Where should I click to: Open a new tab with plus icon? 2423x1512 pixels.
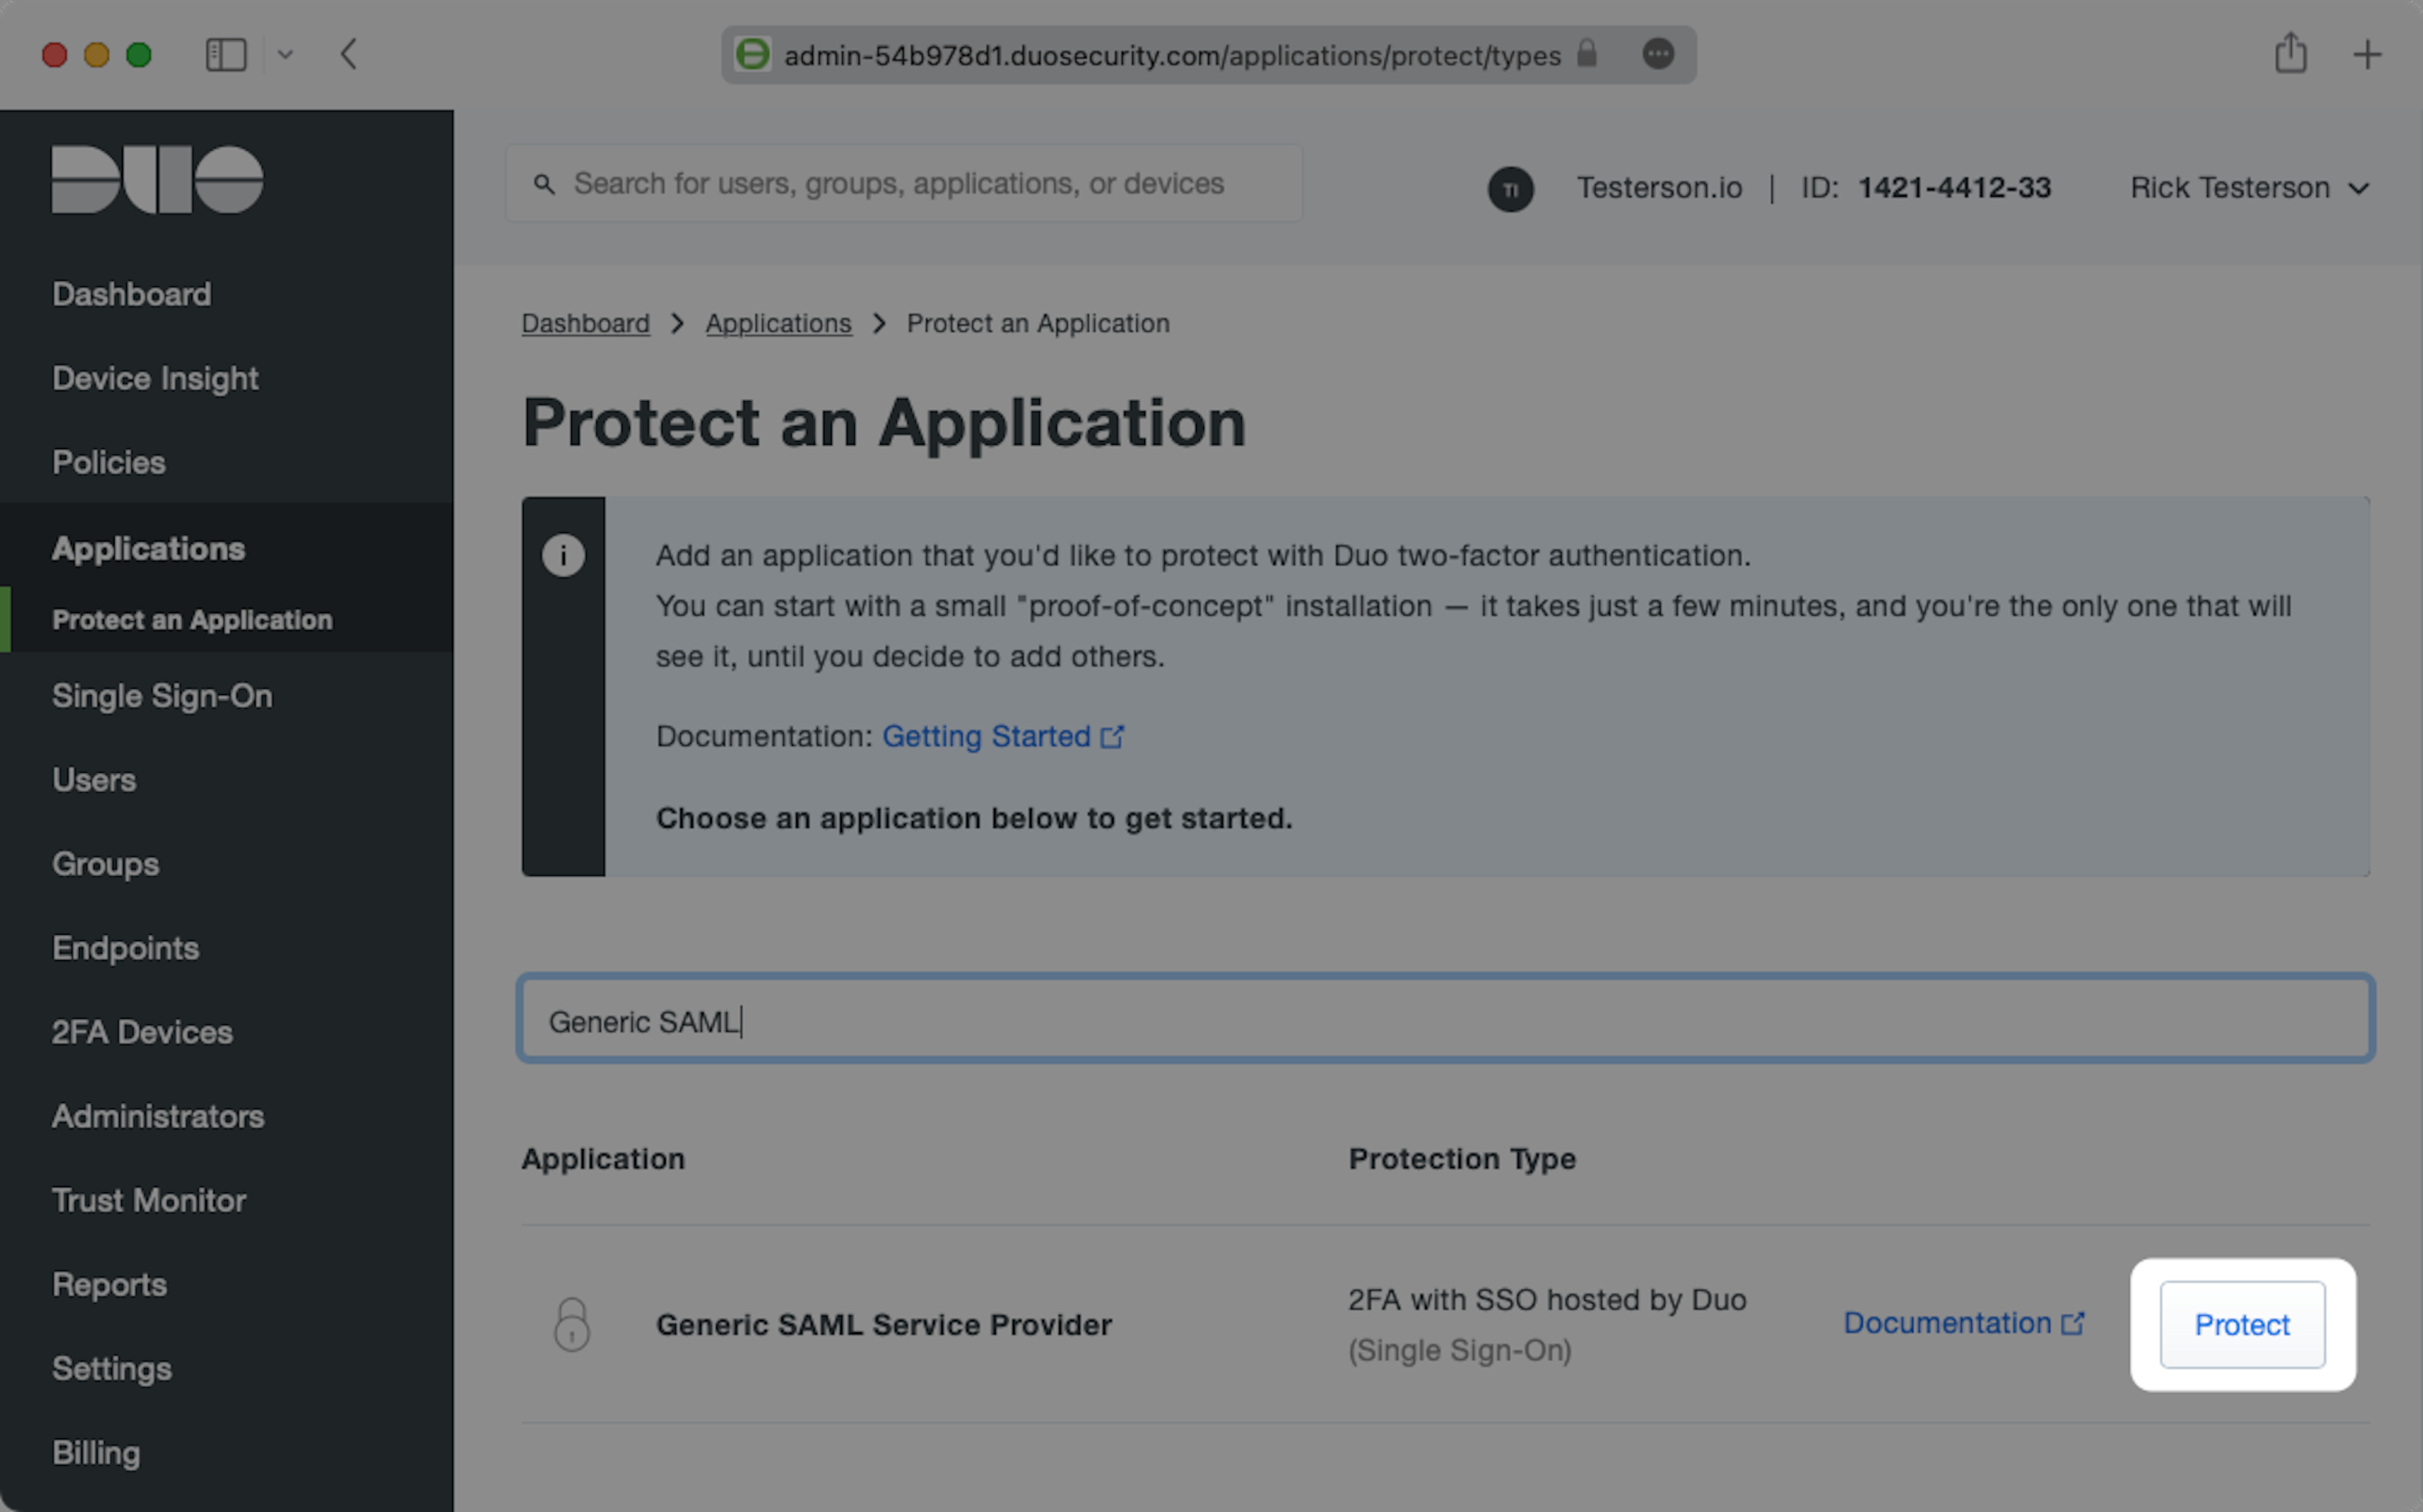2366,54
